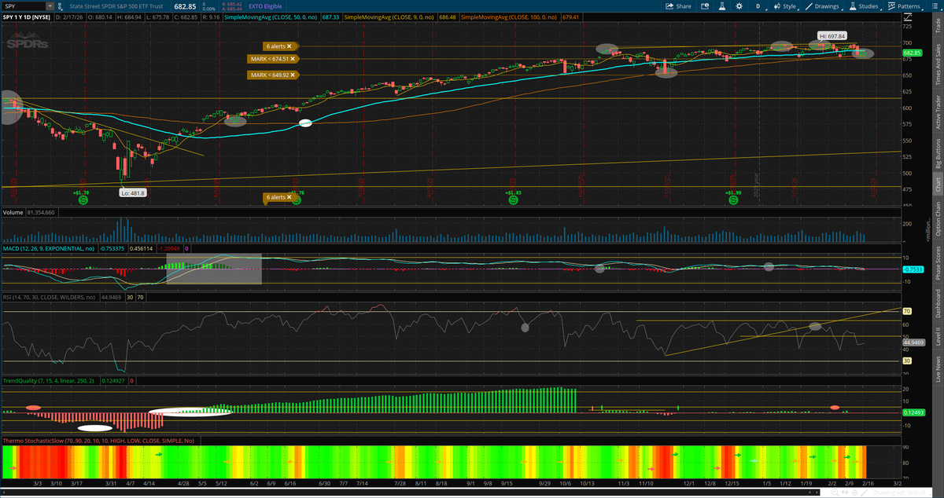Open the list options menu icon
The image size is (944, 498).
coord(936,5)
